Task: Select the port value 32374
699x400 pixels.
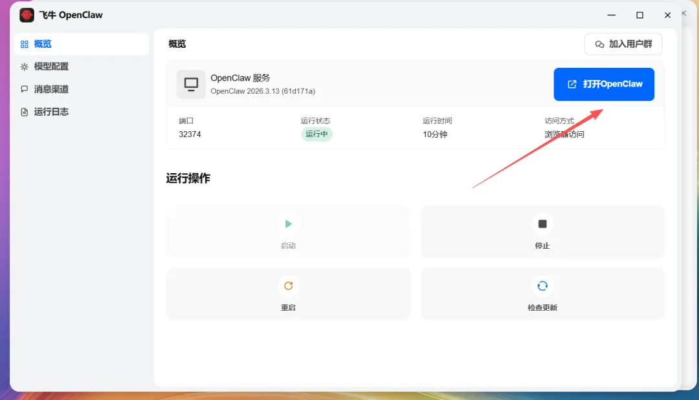Action: (x=190, y=134)
